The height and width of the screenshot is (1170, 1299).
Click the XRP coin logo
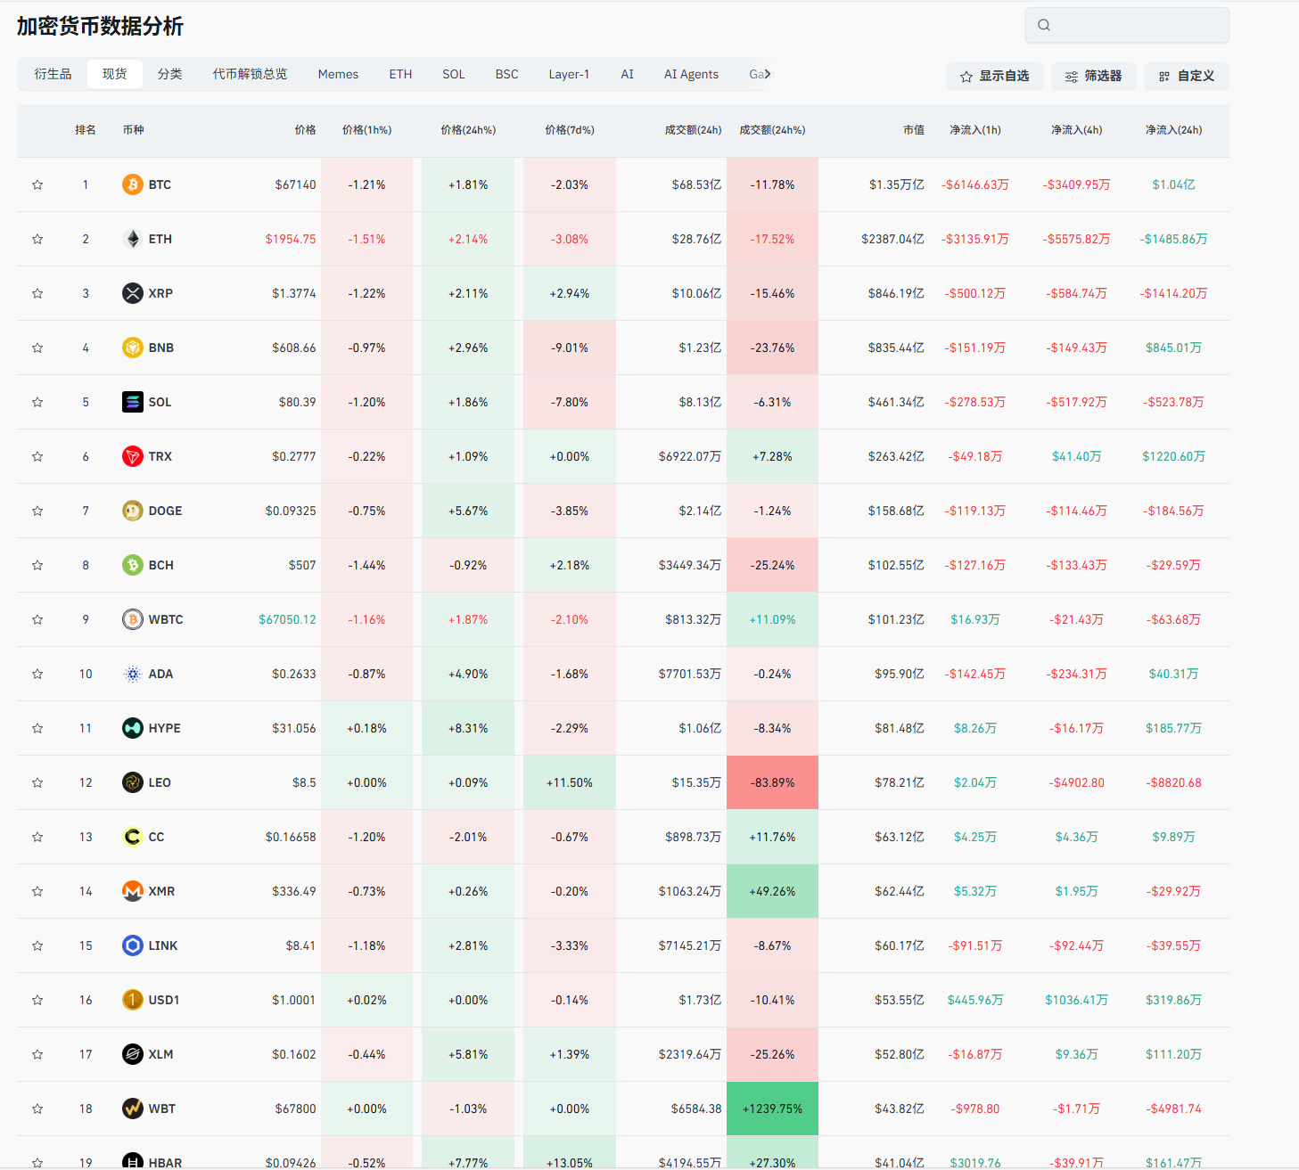click(132, 293)
